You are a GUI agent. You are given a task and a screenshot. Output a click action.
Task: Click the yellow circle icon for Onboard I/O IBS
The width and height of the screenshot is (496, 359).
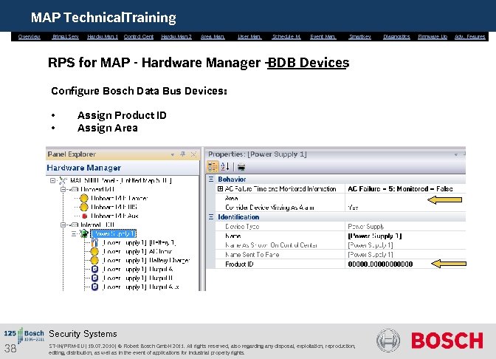pyautogui.click(x=84, y=207)
